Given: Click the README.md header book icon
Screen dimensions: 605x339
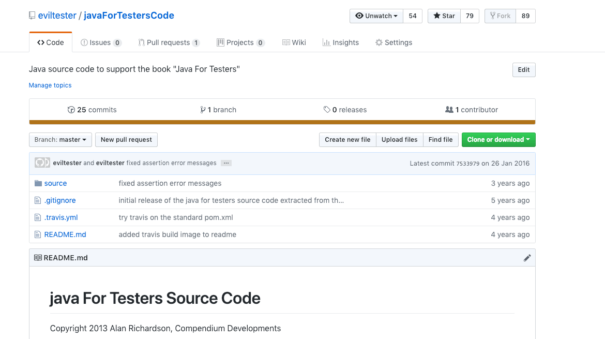Looking at the screenshot, I should coord(38,258).
